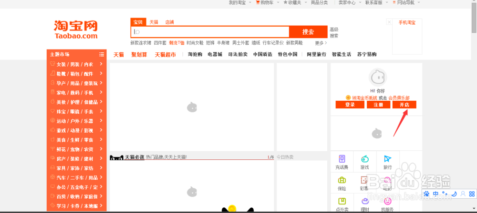
Task: Click the gold coin icon beside 领淘金币抵钱
Action: [x=348, y=97]
